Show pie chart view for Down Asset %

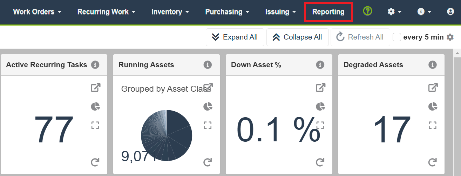tap(320, 106)
